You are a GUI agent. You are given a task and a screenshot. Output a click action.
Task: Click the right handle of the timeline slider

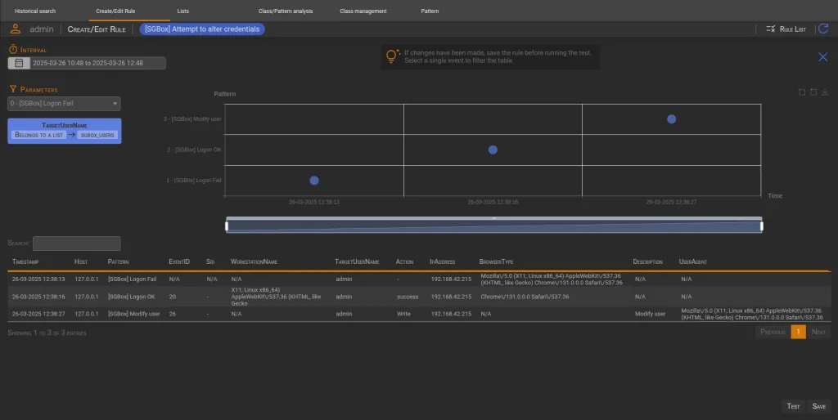(762, 226)
